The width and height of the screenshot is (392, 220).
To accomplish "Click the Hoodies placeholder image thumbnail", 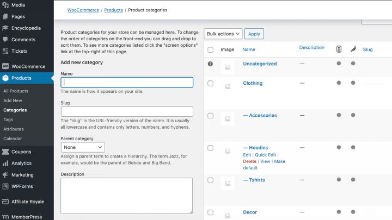I will 227,151.
